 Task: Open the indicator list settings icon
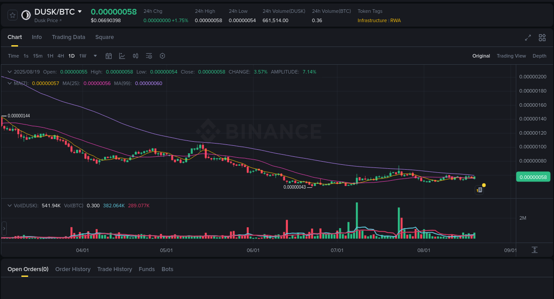coord(149,56)
